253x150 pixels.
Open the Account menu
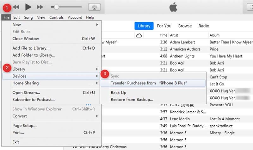pos(75,17)
